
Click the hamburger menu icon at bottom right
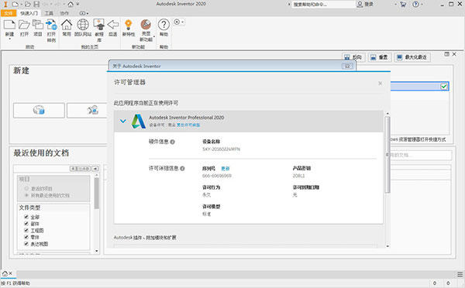pyautogui.click(x=460, y=274)
